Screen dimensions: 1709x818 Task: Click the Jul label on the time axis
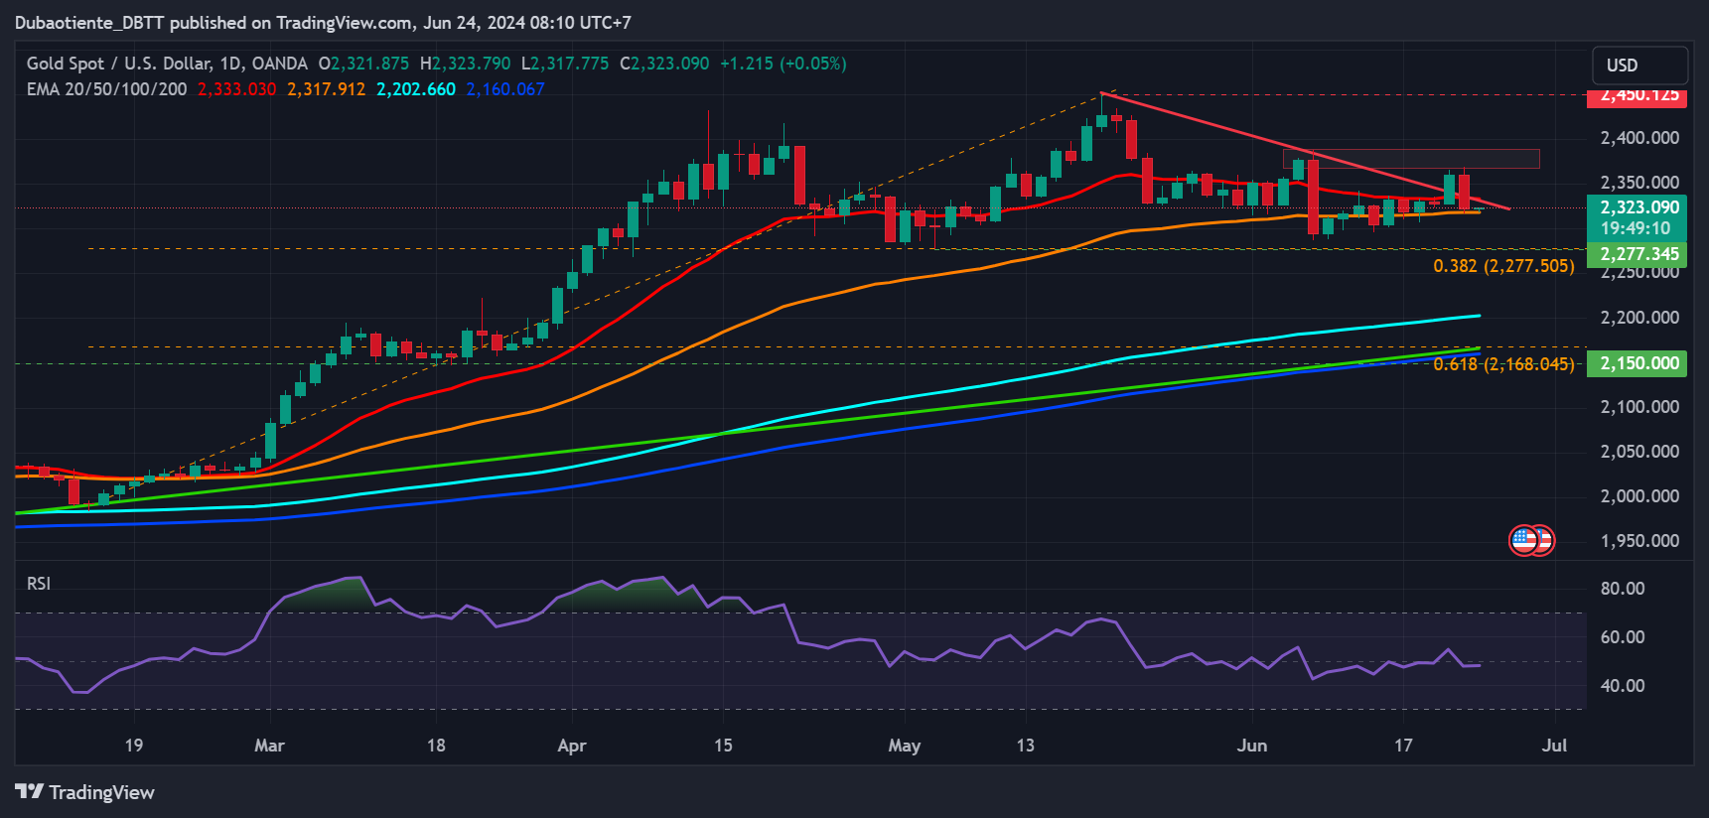tap(1554, 746)
